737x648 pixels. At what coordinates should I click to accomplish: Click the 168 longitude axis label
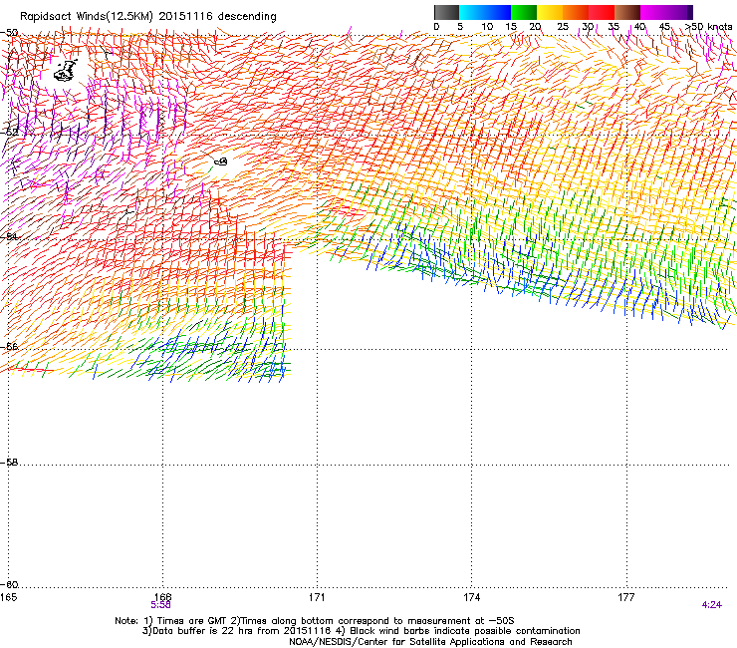[162, 597]
